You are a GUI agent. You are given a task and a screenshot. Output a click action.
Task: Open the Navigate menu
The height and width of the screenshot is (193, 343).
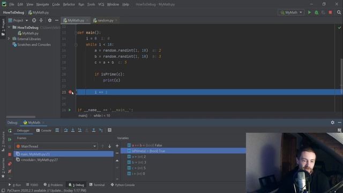[42, 4]
